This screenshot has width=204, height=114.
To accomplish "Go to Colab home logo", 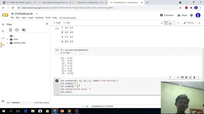I will pos(5,15).
